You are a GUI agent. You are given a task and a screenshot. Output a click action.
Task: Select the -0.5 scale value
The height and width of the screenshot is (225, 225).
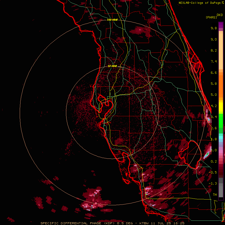(213, 172)
